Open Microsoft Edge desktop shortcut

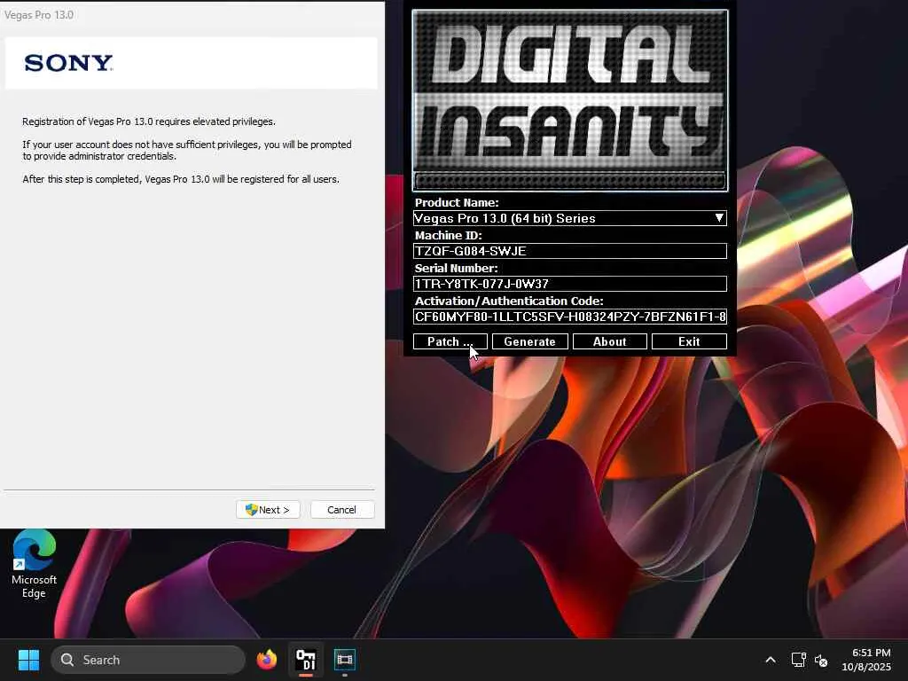35,565
